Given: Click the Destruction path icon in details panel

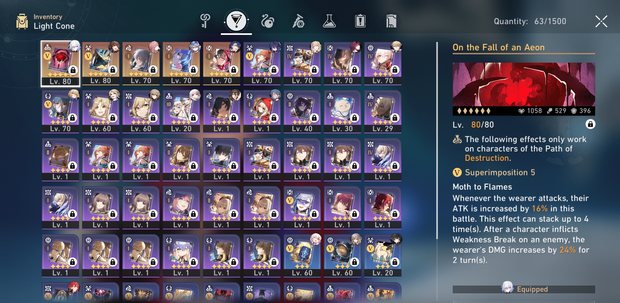Looking at the screenshot, I should (457, 140).
